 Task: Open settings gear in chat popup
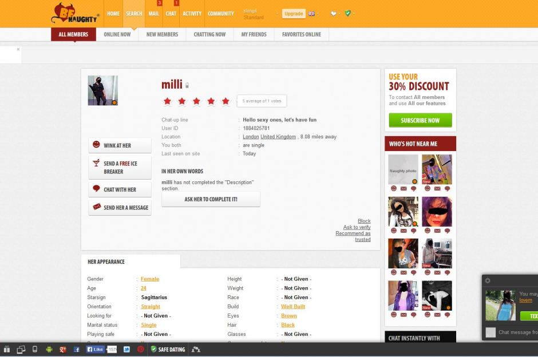488,280
